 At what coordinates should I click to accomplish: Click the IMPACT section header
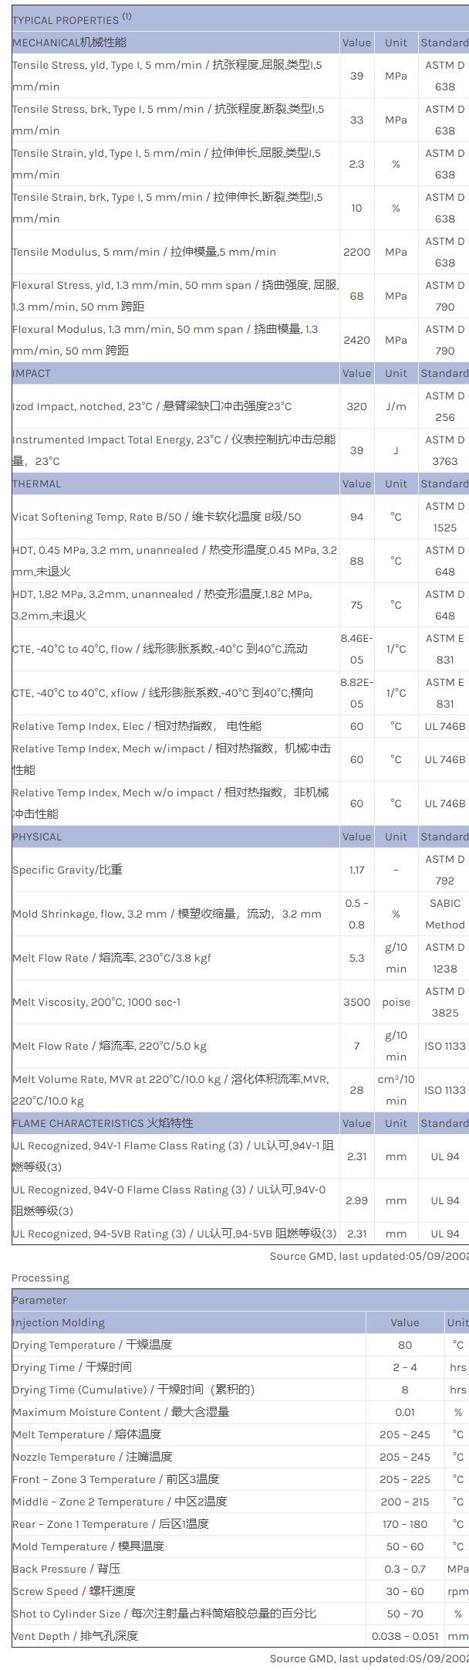(x=32, y=373)
